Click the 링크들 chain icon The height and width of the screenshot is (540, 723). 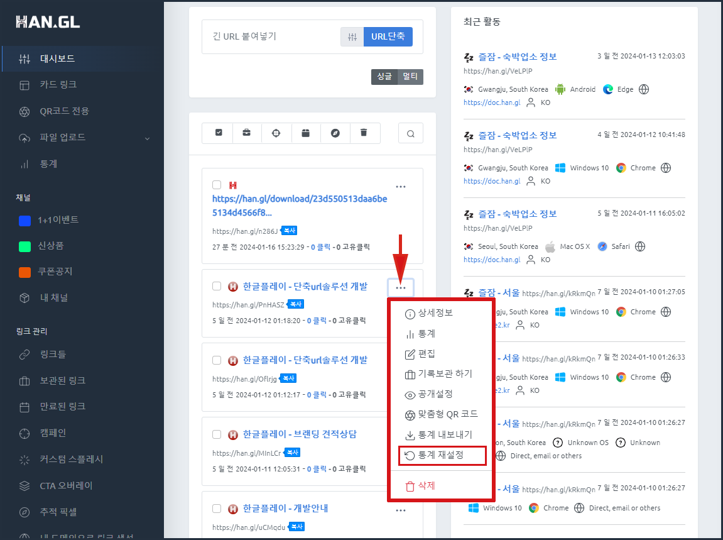pyautogui.click(x=24, y=355)
